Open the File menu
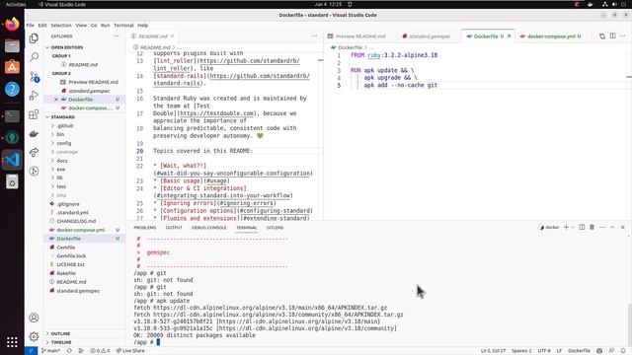 pyautogui.click(x=31, y=26)
